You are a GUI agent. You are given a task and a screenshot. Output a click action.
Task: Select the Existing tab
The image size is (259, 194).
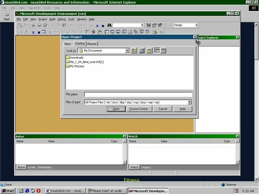tap(80, 43)
